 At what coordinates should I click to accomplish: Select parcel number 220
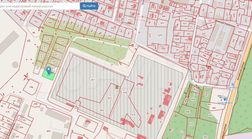coord(59,48)
